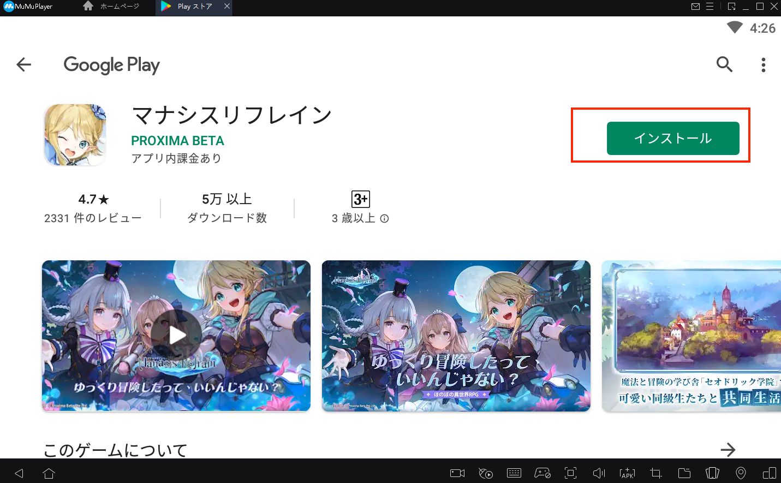View the 2331 件のレビュー reviews

pyautogui.click(x=93, y=218)
